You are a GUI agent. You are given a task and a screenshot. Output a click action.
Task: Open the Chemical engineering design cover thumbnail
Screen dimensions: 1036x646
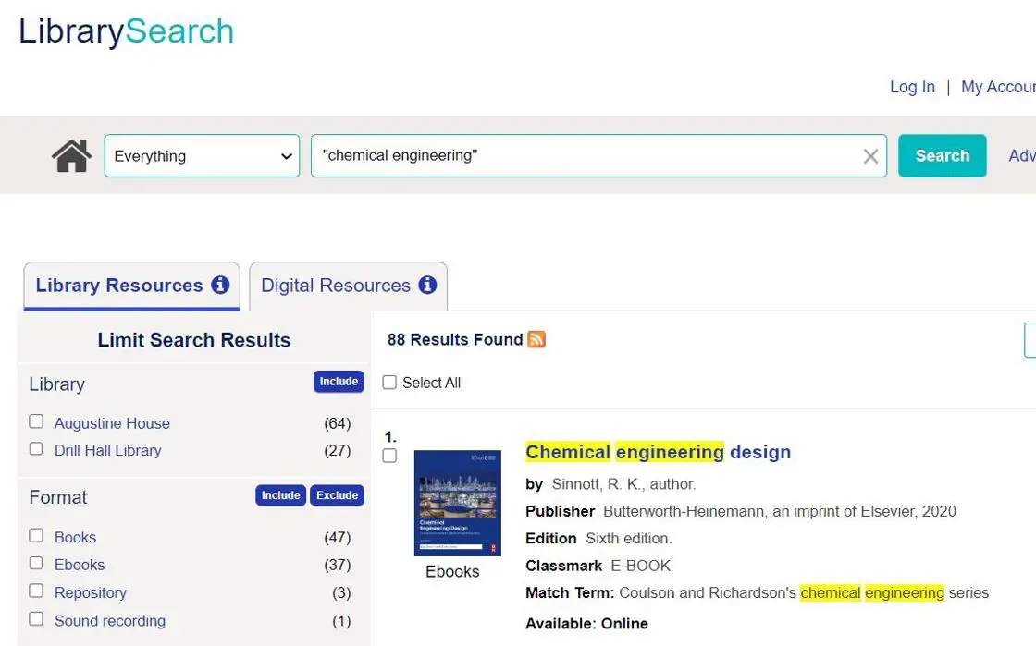[457, 503]
